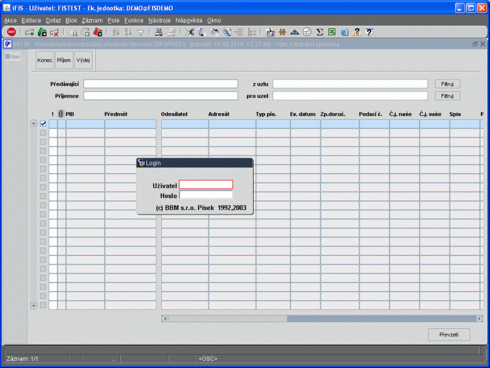Screen dimensions: 490x368
Task: Click the table scroll up arrow
Action: point(34,123)
